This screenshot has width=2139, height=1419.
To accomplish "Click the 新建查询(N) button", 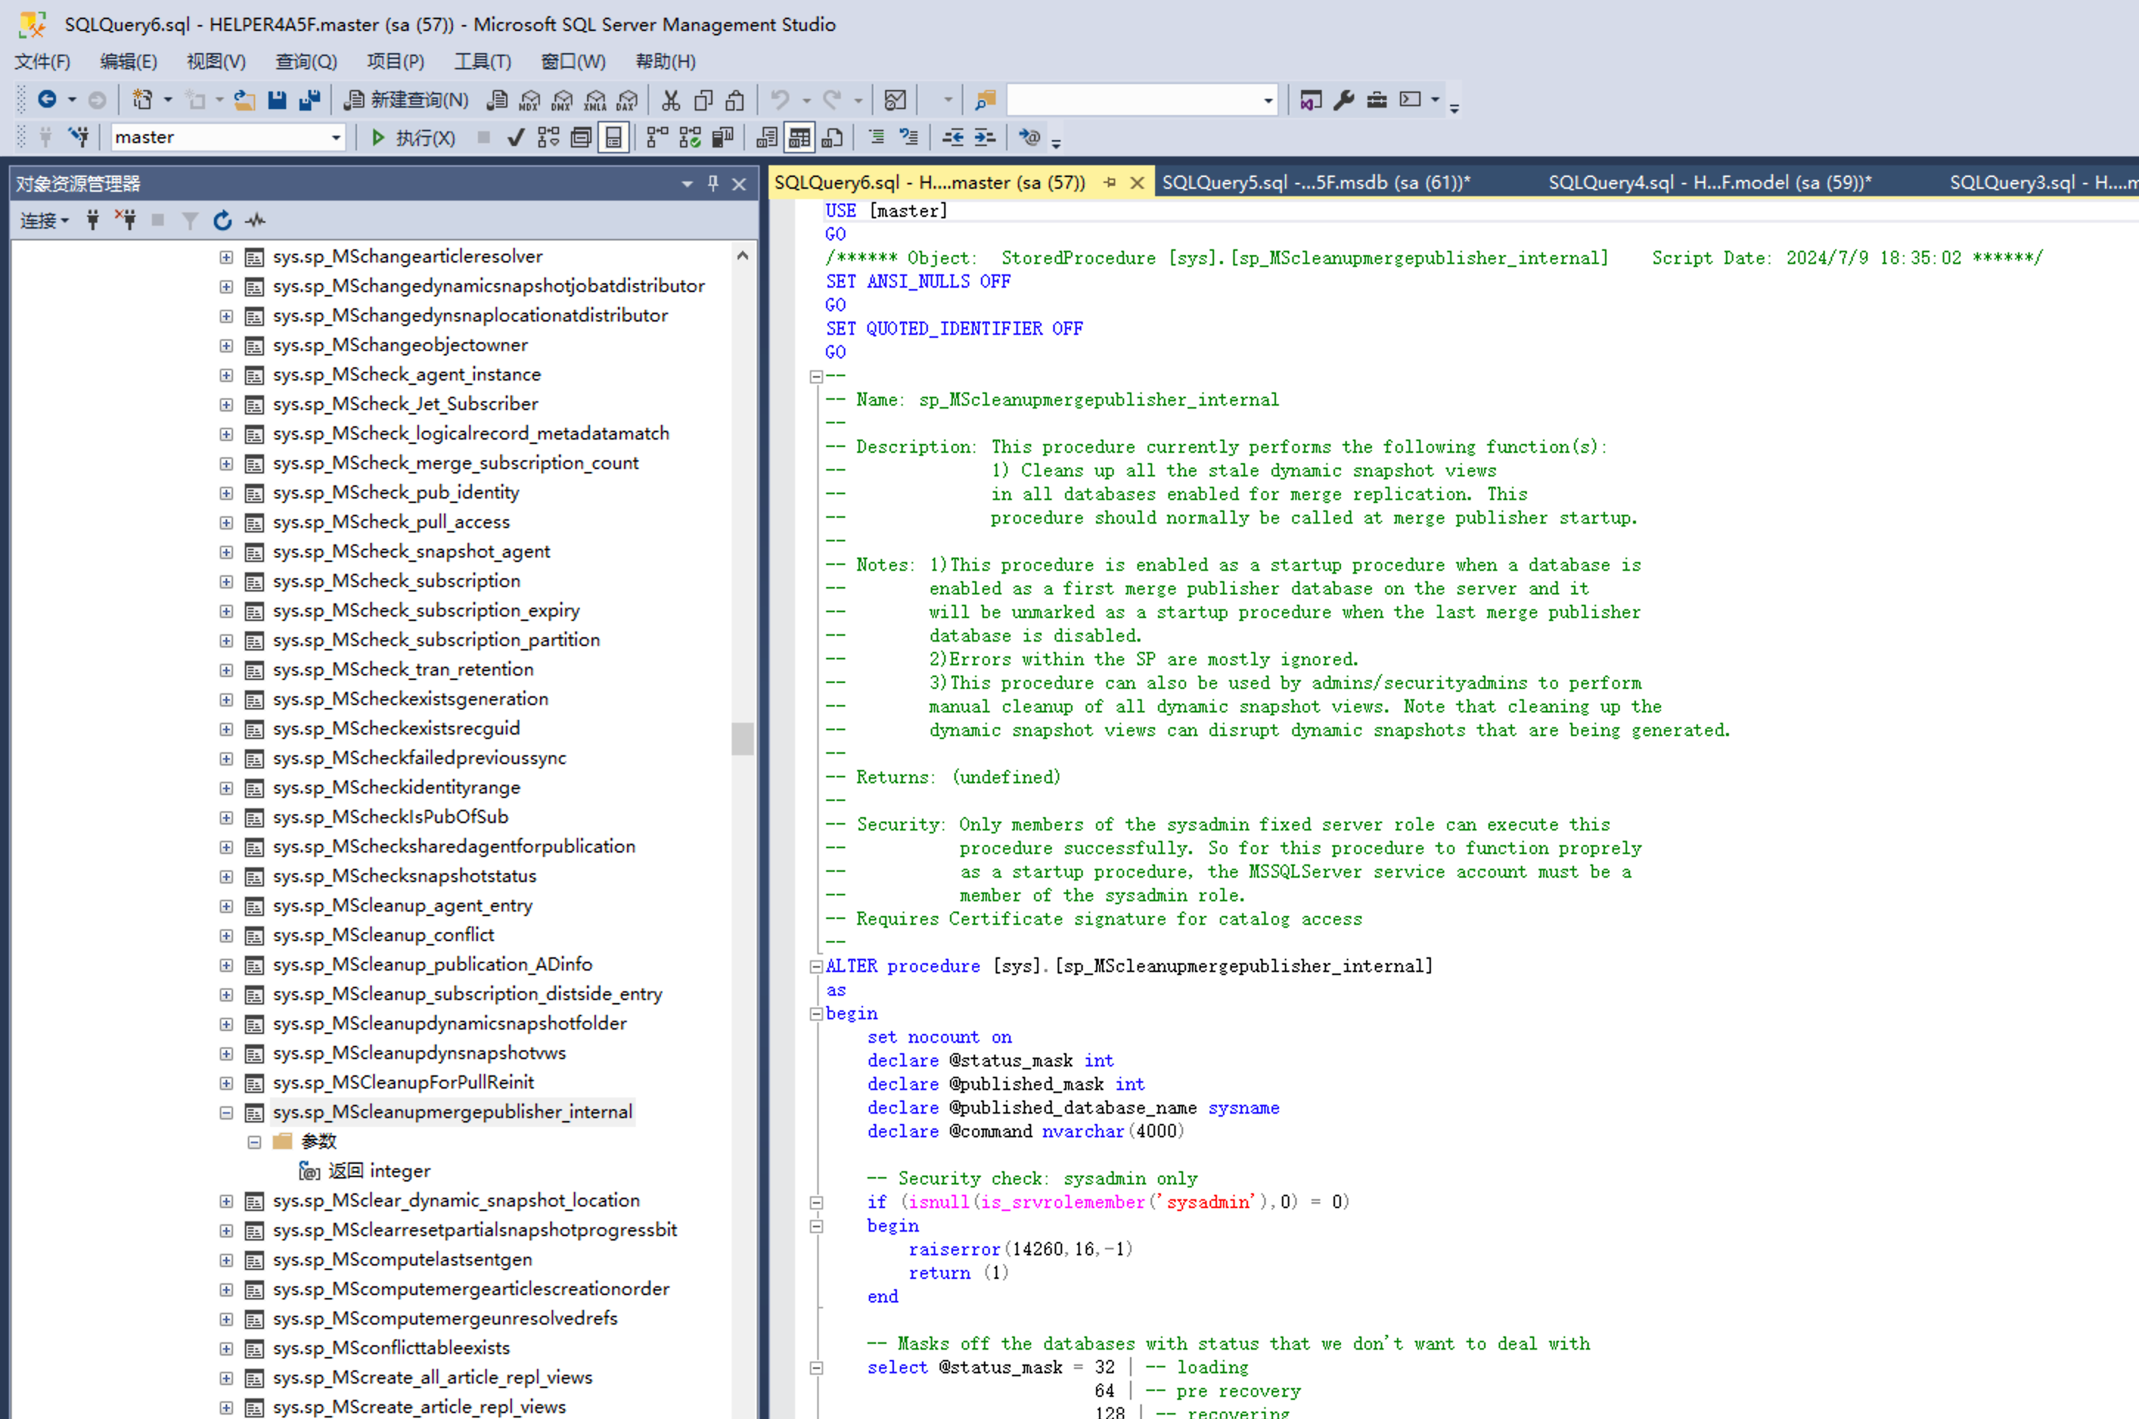I will pos(407,100).
